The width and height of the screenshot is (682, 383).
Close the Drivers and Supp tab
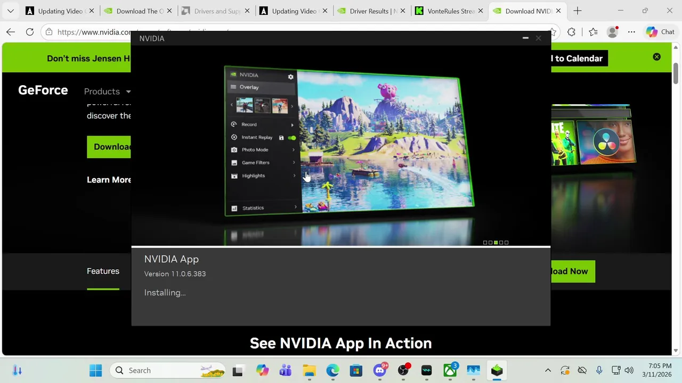coord(247,11)
